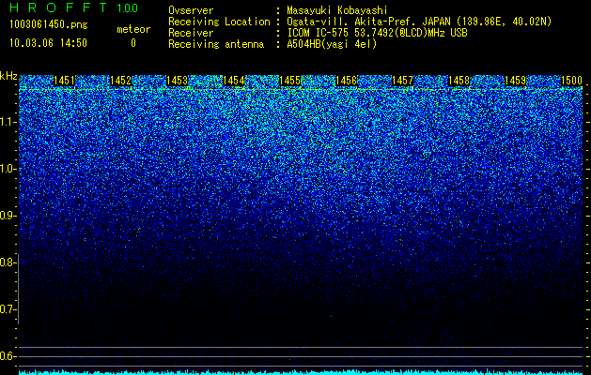Click the 0.9 kHz axis label

tap(7, 216)
